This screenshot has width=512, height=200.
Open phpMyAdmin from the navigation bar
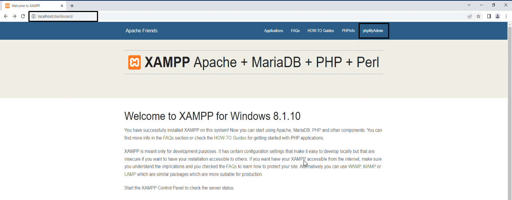373,31
